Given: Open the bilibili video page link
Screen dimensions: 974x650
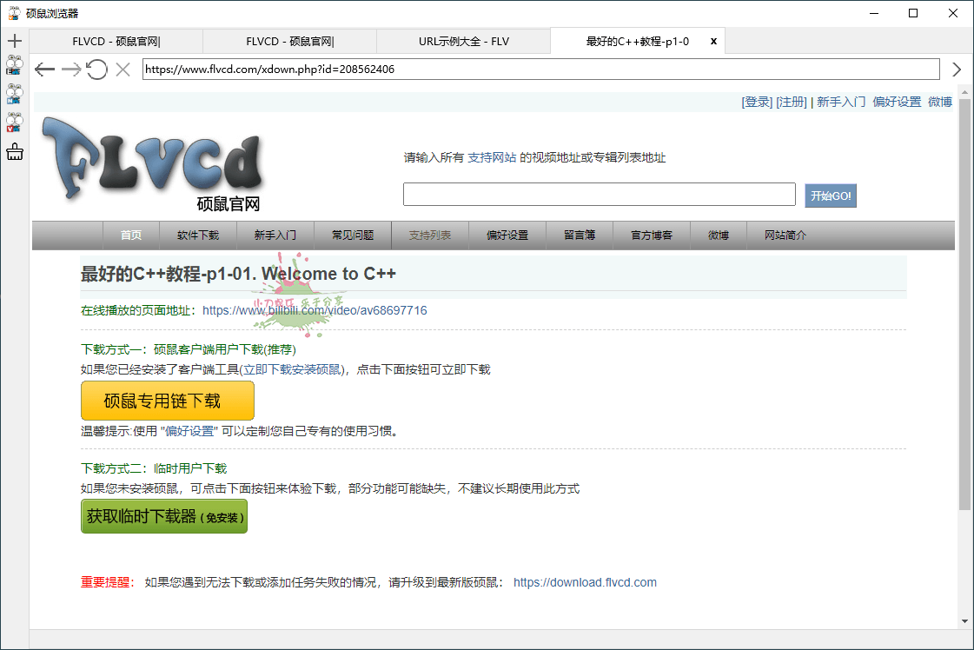Looking at the screenshot, I should coord(315,310).
